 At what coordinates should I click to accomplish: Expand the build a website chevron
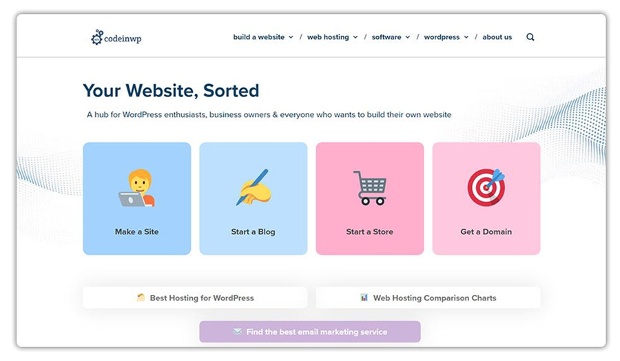pos(291,37)
